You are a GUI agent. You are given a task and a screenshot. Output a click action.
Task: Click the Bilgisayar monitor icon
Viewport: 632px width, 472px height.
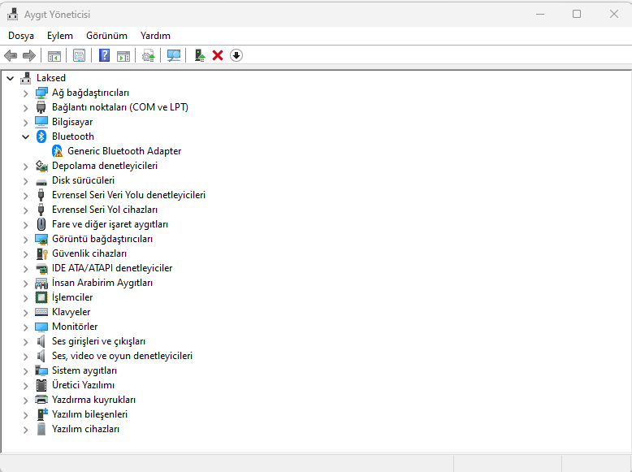(41, 122)
